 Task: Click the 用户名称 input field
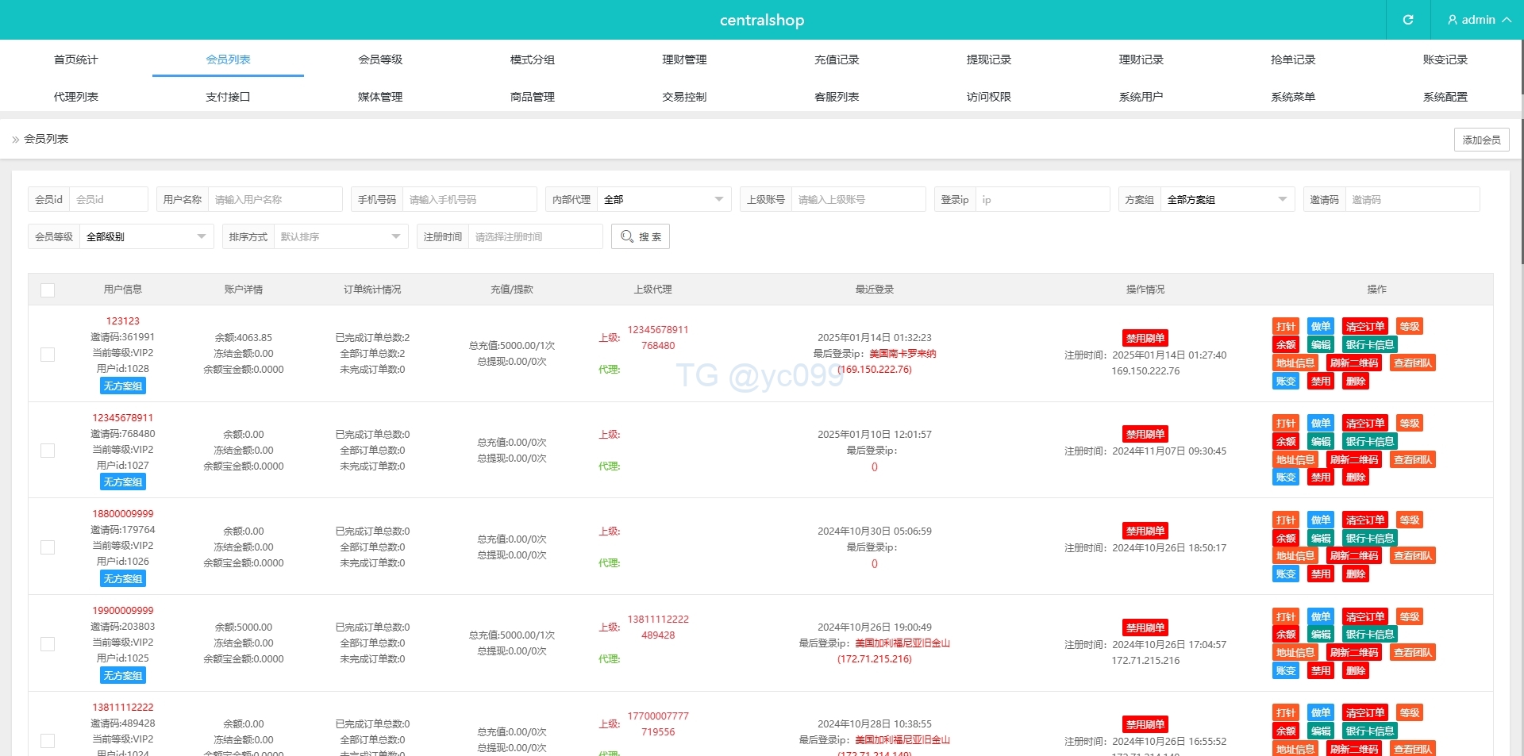coord(275,200)
